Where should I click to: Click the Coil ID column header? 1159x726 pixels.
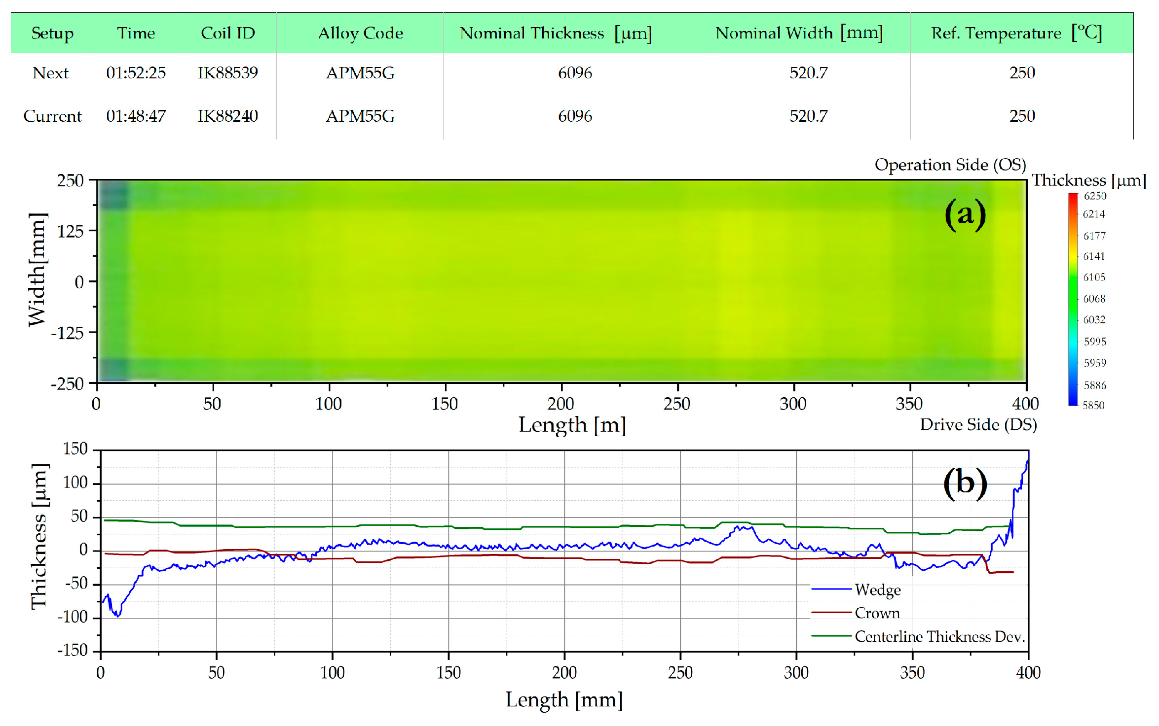pyautogui.click(x=227, y=33)
